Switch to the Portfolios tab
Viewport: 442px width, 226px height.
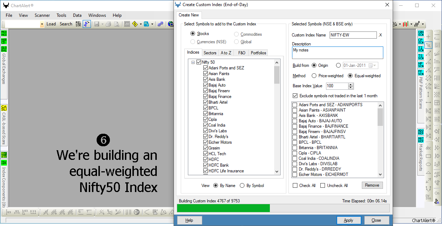point(258,53)
